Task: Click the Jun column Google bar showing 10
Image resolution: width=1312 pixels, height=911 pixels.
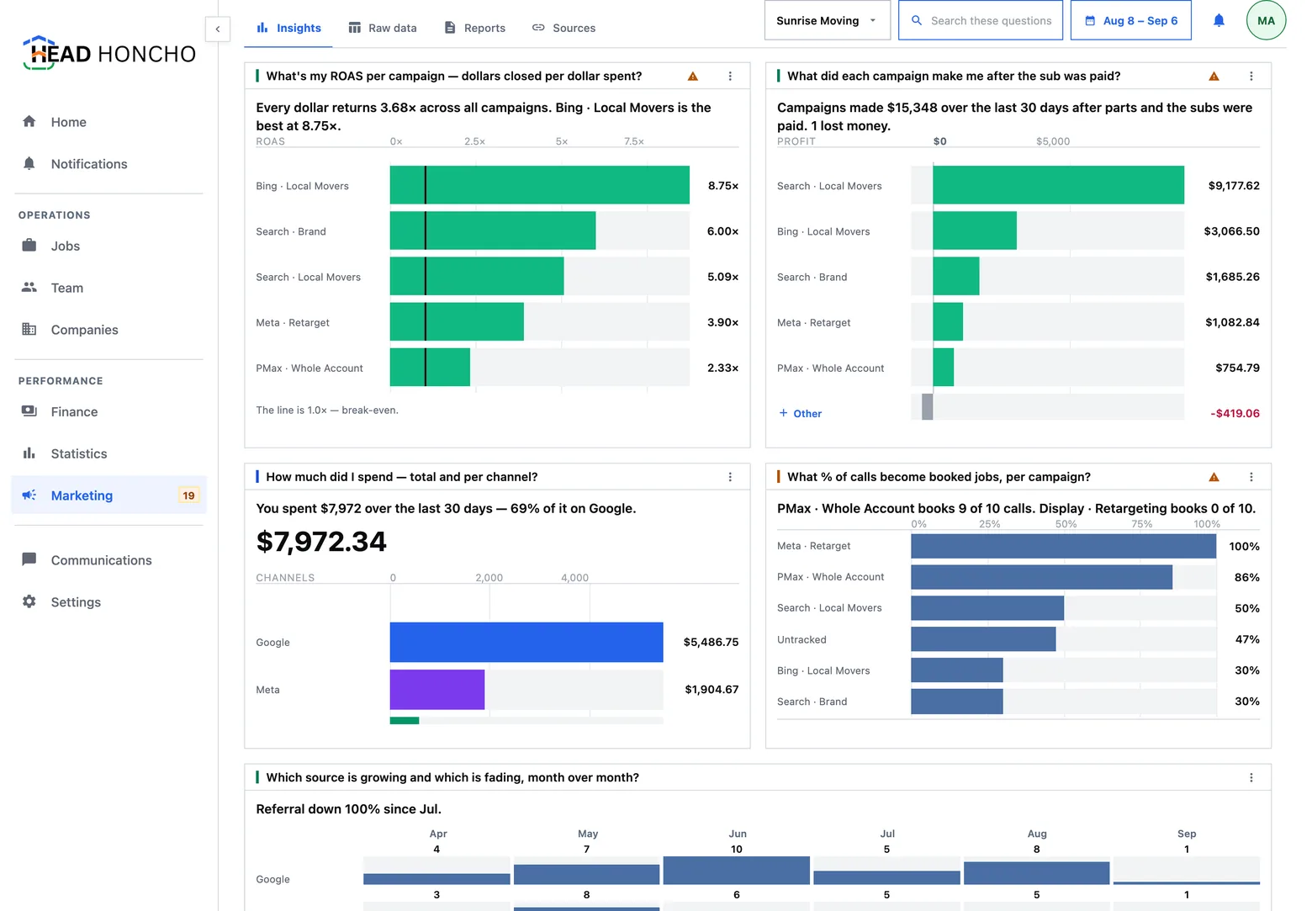Action: click(x=737, y=871)
